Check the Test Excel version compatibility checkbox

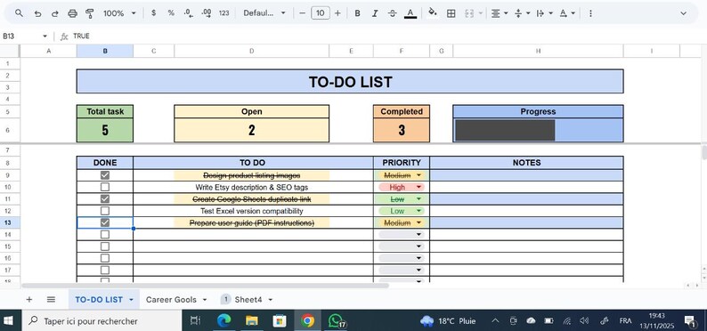coord(104,211)
